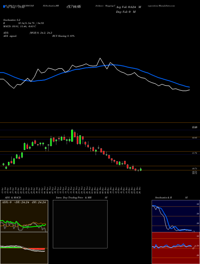Image resolution: width=200 pixels, height=264 pixels.
Task: Click the 'Avg Vol: 0.624 M' value
Action: coord(128,7)
